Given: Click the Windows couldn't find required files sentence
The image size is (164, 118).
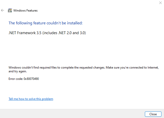Looking at the screenshot, I should 57,68.
